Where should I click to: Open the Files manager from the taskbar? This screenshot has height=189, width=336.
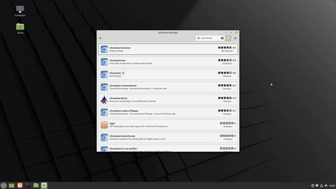(36, 185)
